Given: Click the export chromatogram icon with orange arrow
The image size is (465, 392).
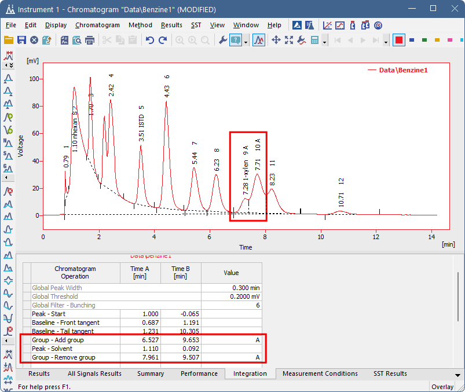Looking at the screenshot, I should (47, 40).
